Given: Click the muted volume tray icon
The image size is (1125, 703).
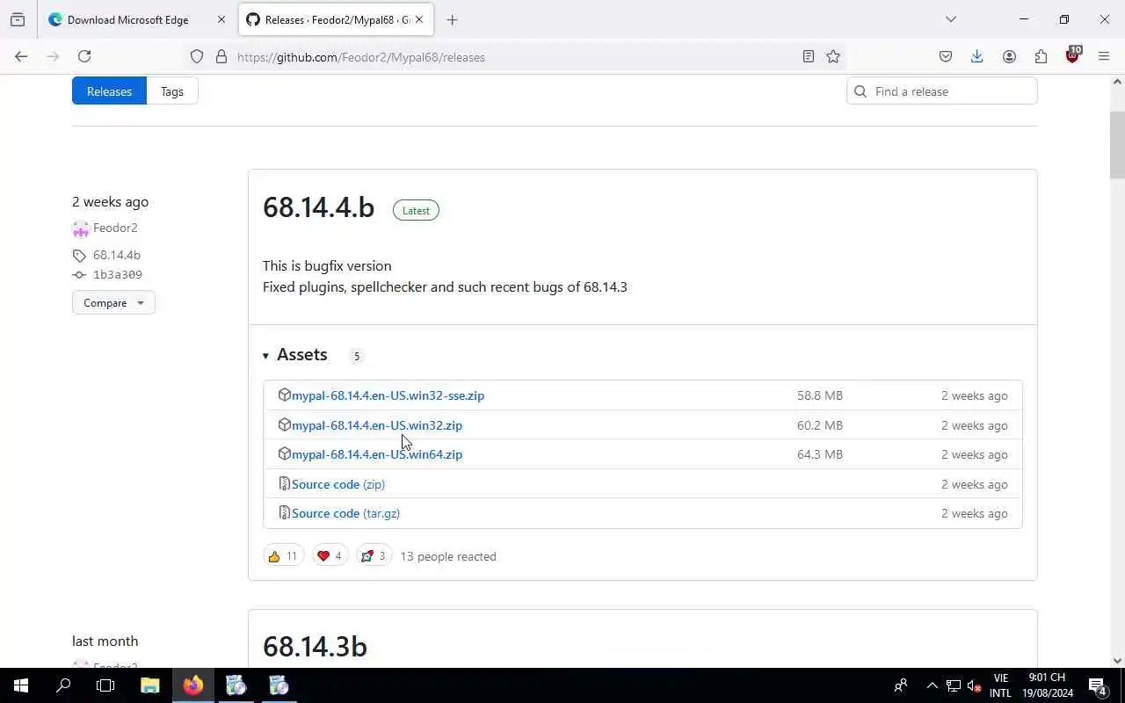Looking at the screenshot, I should (974, 685).
